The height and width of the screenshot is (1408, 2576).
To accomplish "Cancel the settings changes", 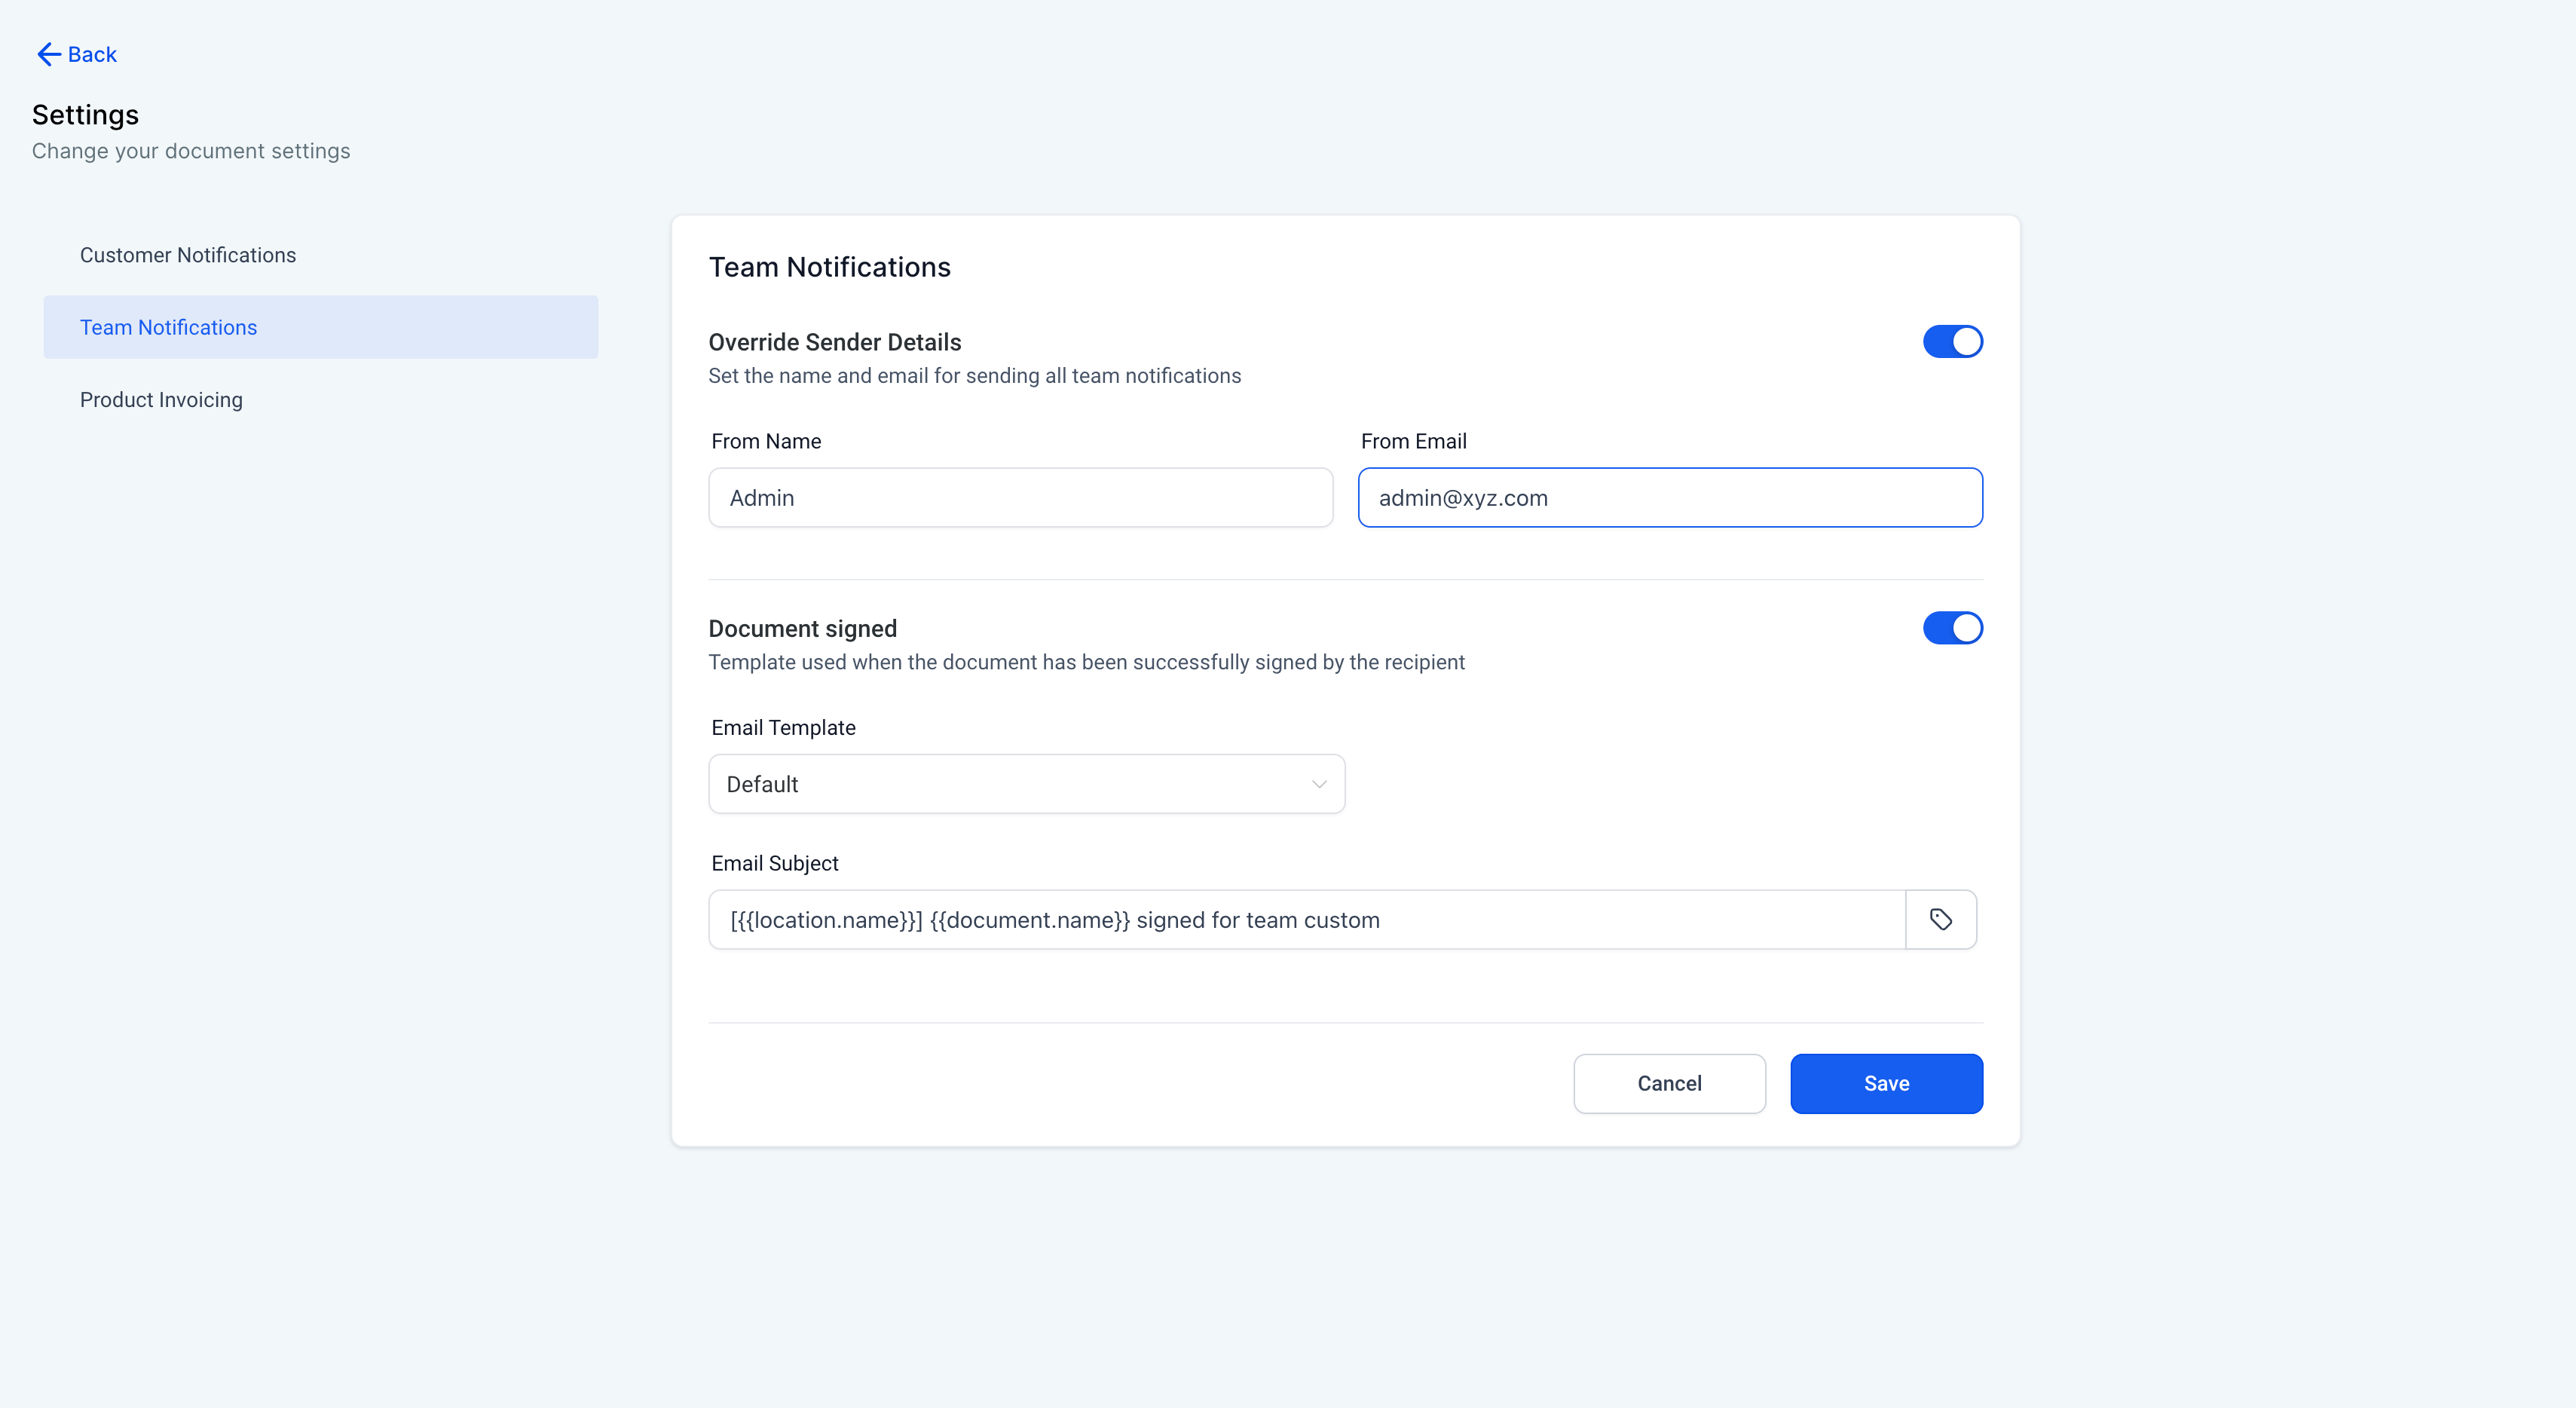I will (x=1668, y=1083).
